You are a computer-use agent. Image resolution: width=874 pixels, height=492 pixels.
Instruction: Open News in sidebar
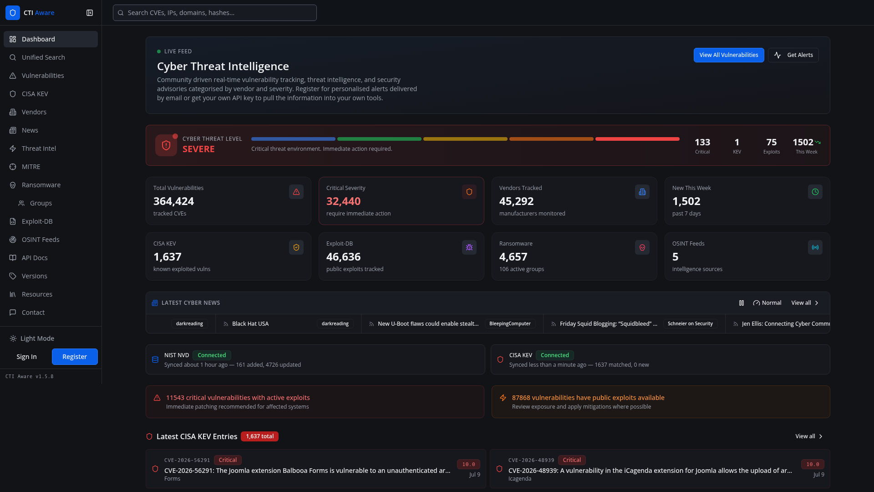[51, 130]
